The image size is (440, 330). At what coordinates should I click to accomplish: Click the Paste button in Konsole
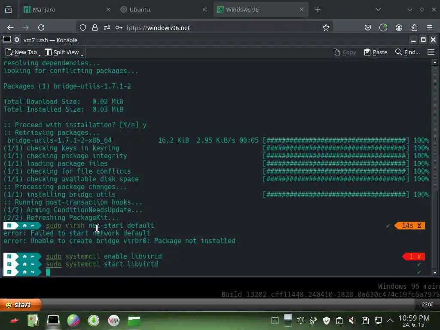click(376, 52)
